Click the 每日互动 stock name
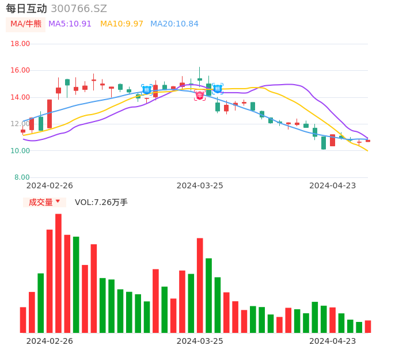This screenshot has height=349, width=395. (26, 9)
